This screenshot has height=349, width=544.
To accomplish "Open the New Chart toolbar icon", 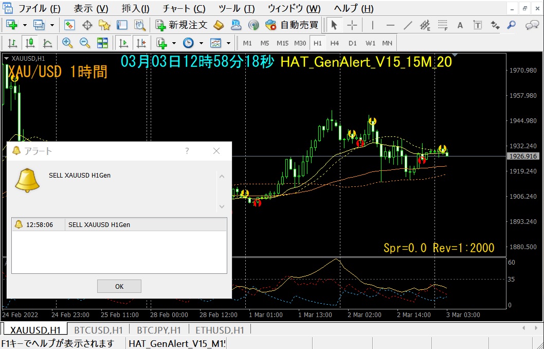I will coord(12,25).
